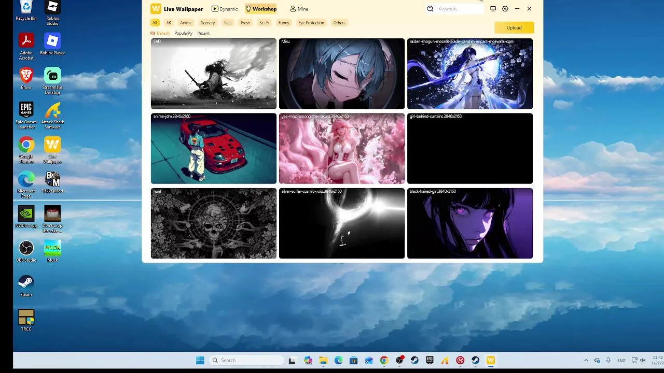Open Attack Shark Software desktop icon
The width and height of the screenshot is (664, 373).
point(52,115)
